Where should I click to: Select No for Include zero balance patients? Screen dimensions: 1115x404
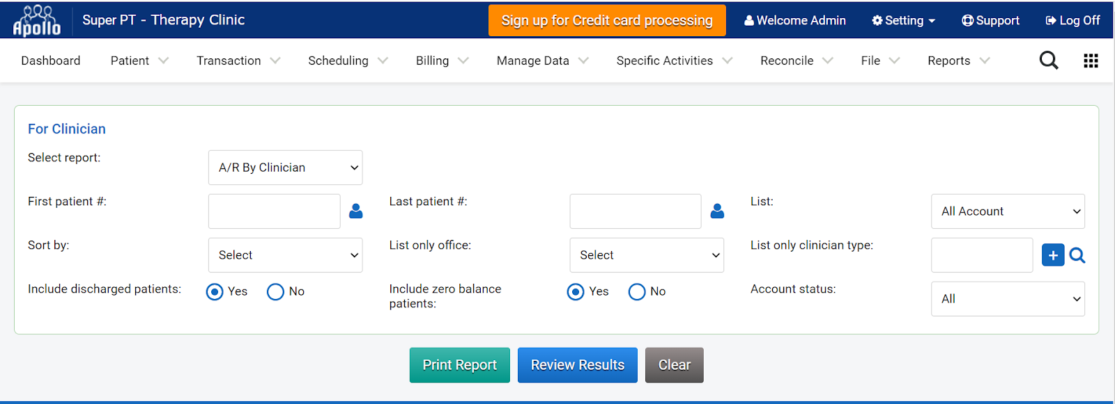(x=637, y=292)
